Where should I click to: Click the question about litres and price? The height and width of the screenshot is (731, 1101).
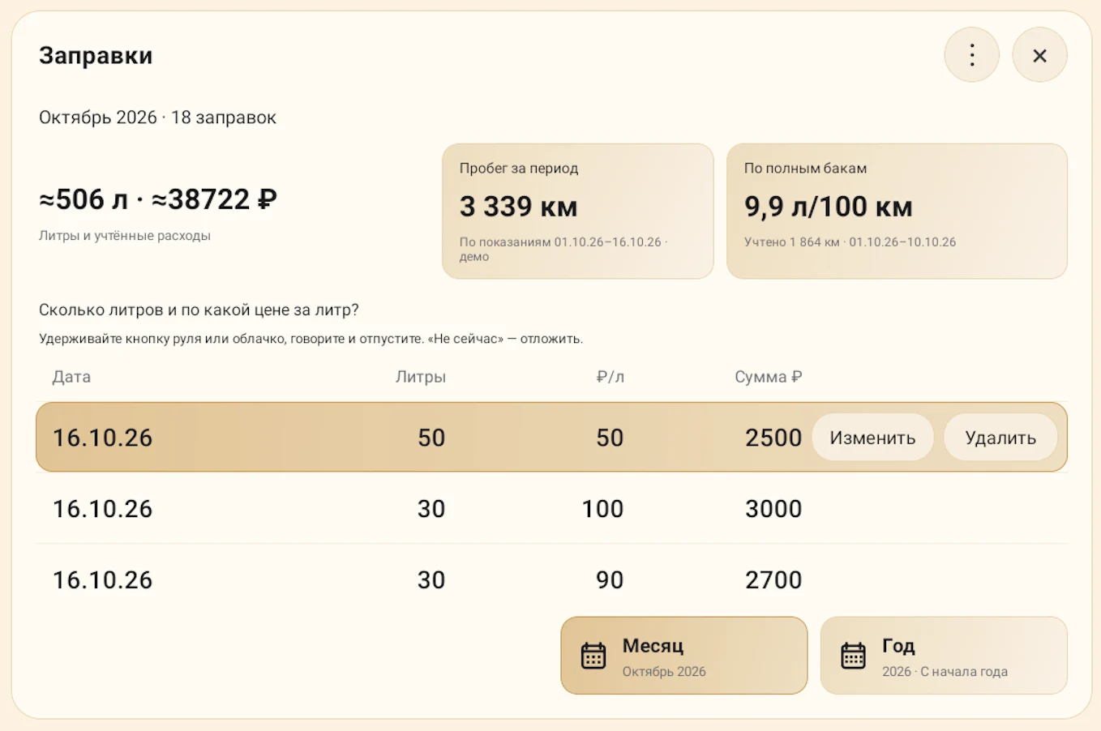point(199,310)
